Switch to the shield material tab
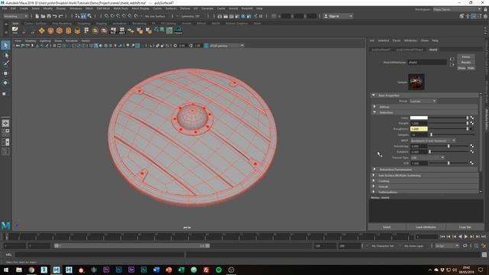The image size is (489, 275). pyautogui.click(x=433, y=50)
